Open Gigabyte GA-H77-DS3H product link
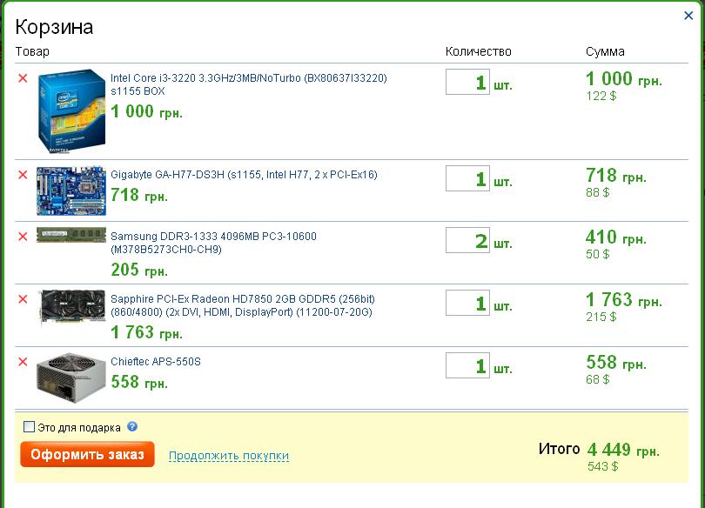 [244, 175]
